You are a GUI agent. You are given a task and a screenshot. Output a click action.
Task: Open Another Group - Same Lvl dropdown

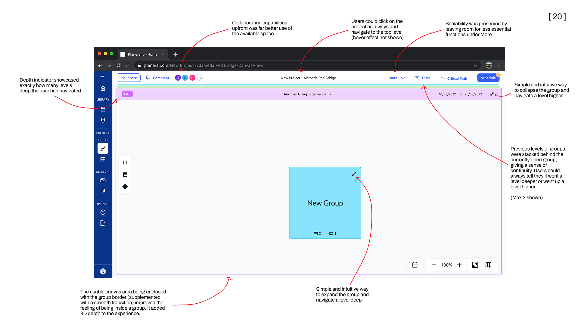tap(308, 94)
